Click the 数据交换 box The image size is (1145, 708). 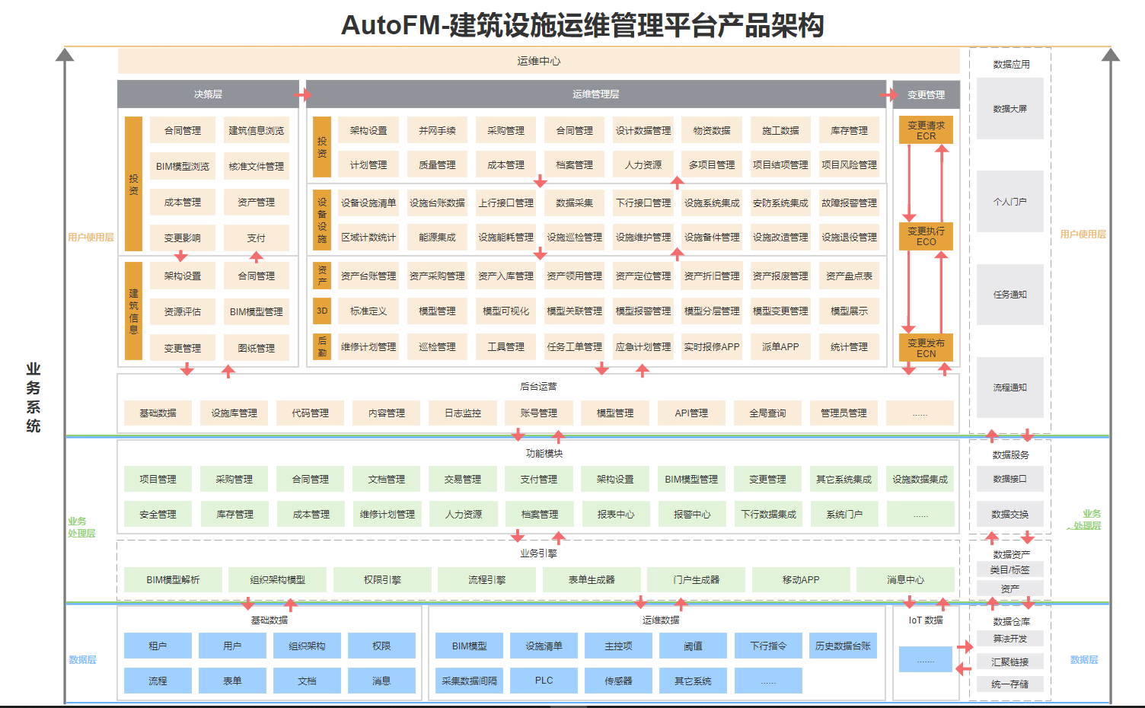(x=1010, y=514)
